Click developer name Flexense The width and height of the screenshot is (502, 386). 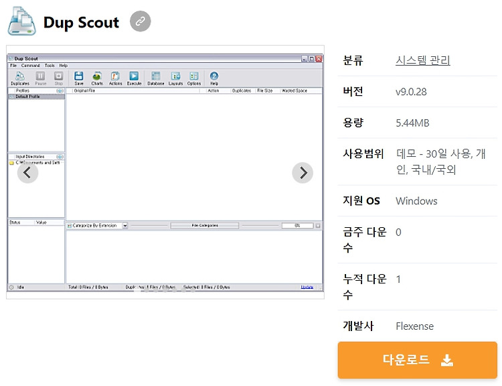click(x=414, y=326)
